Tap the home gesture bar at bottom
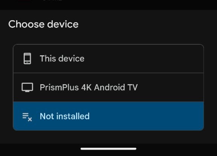This screenshot has width=217, height=156. point(108,149)
